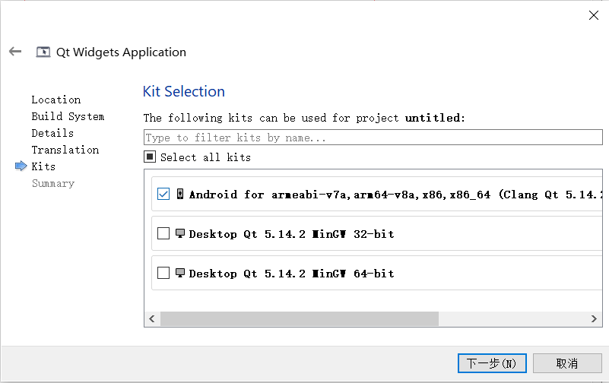Select the Translation wizard step

[x=65, y=150]
